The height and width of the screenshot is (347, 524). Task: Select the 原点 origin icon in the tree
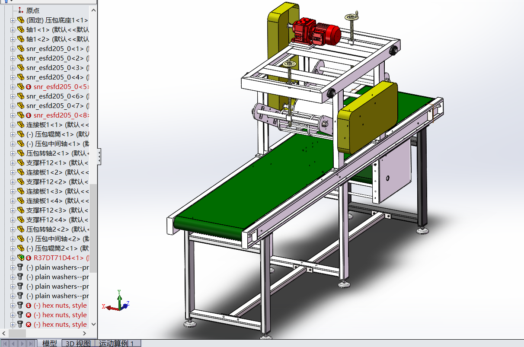pyautogui.click(x=21, y=10)
